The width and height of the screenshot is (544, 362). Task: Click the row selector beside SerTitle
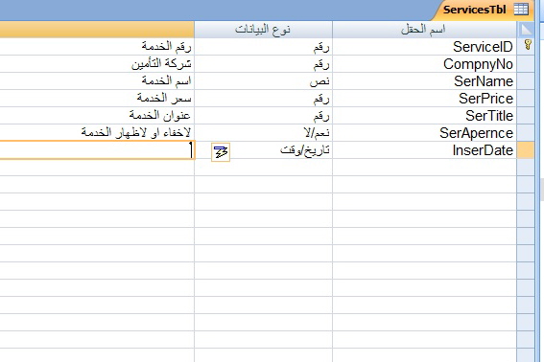[526, 115]
